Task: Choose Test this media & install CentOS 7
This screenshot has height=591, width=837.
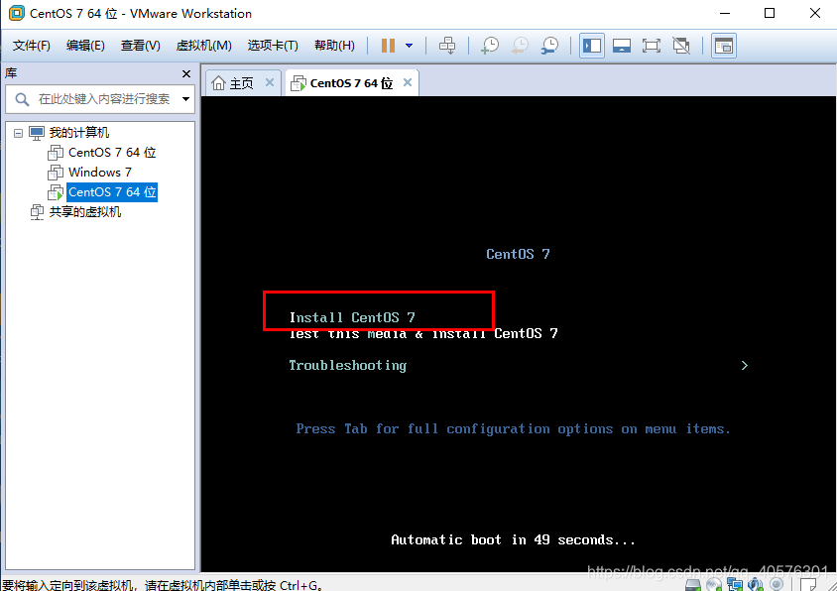Action: pos(423,335)
